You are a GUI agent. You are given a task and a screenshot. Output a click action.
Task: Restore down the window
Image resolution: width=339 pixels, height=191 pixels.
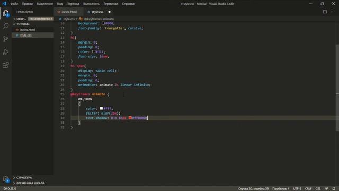(x=322, y=4)
